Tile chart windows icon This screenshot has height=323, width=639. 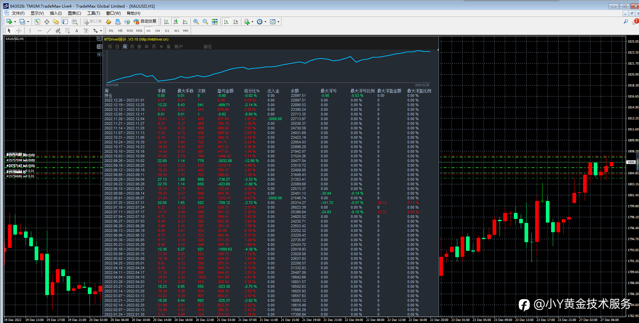(x=215, y=22)
